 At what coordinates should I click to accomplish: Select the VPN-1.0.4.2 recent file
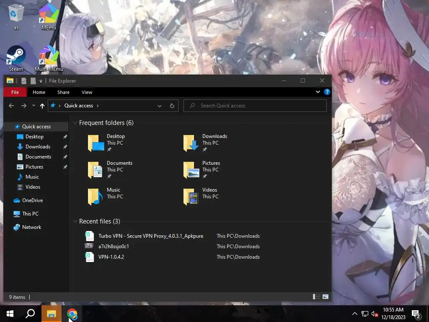pyautogui.click(x=111, y=257)
